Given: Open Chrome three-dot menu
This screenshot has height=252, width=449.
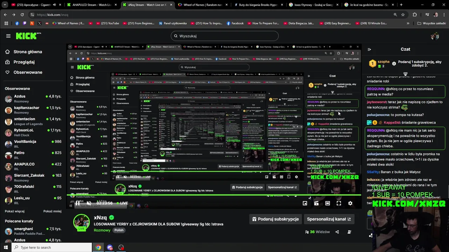Looking at the screenshot, I should (444, 15).
